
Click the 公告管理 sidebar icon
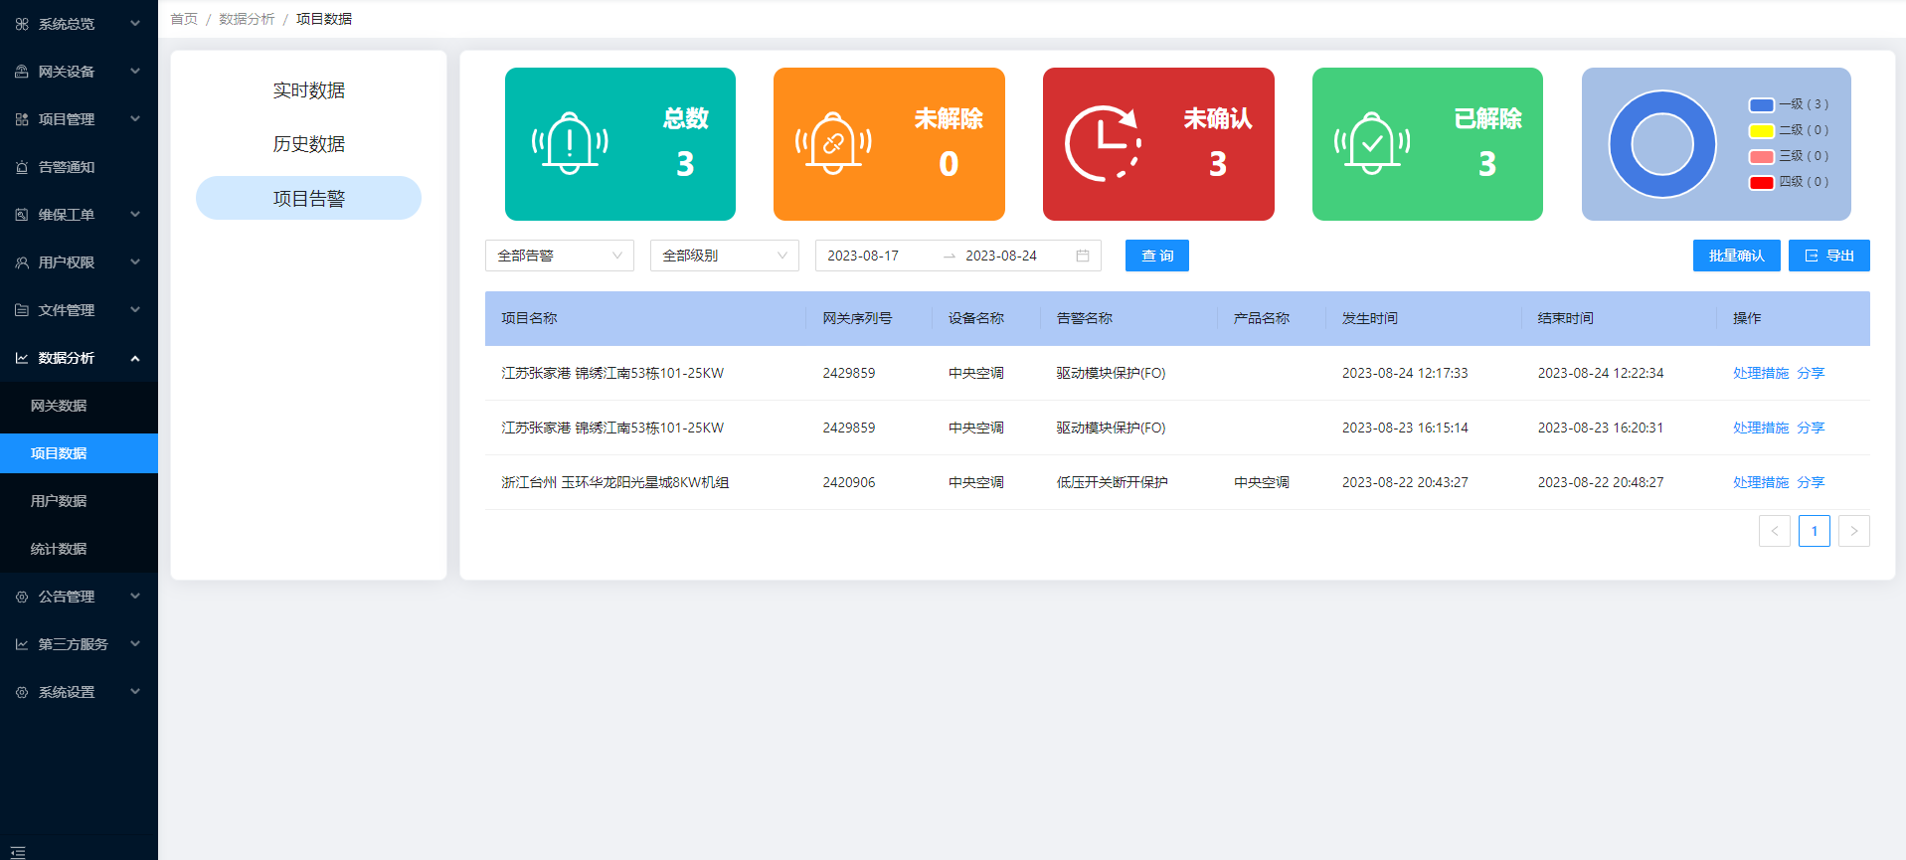[22, 597]
